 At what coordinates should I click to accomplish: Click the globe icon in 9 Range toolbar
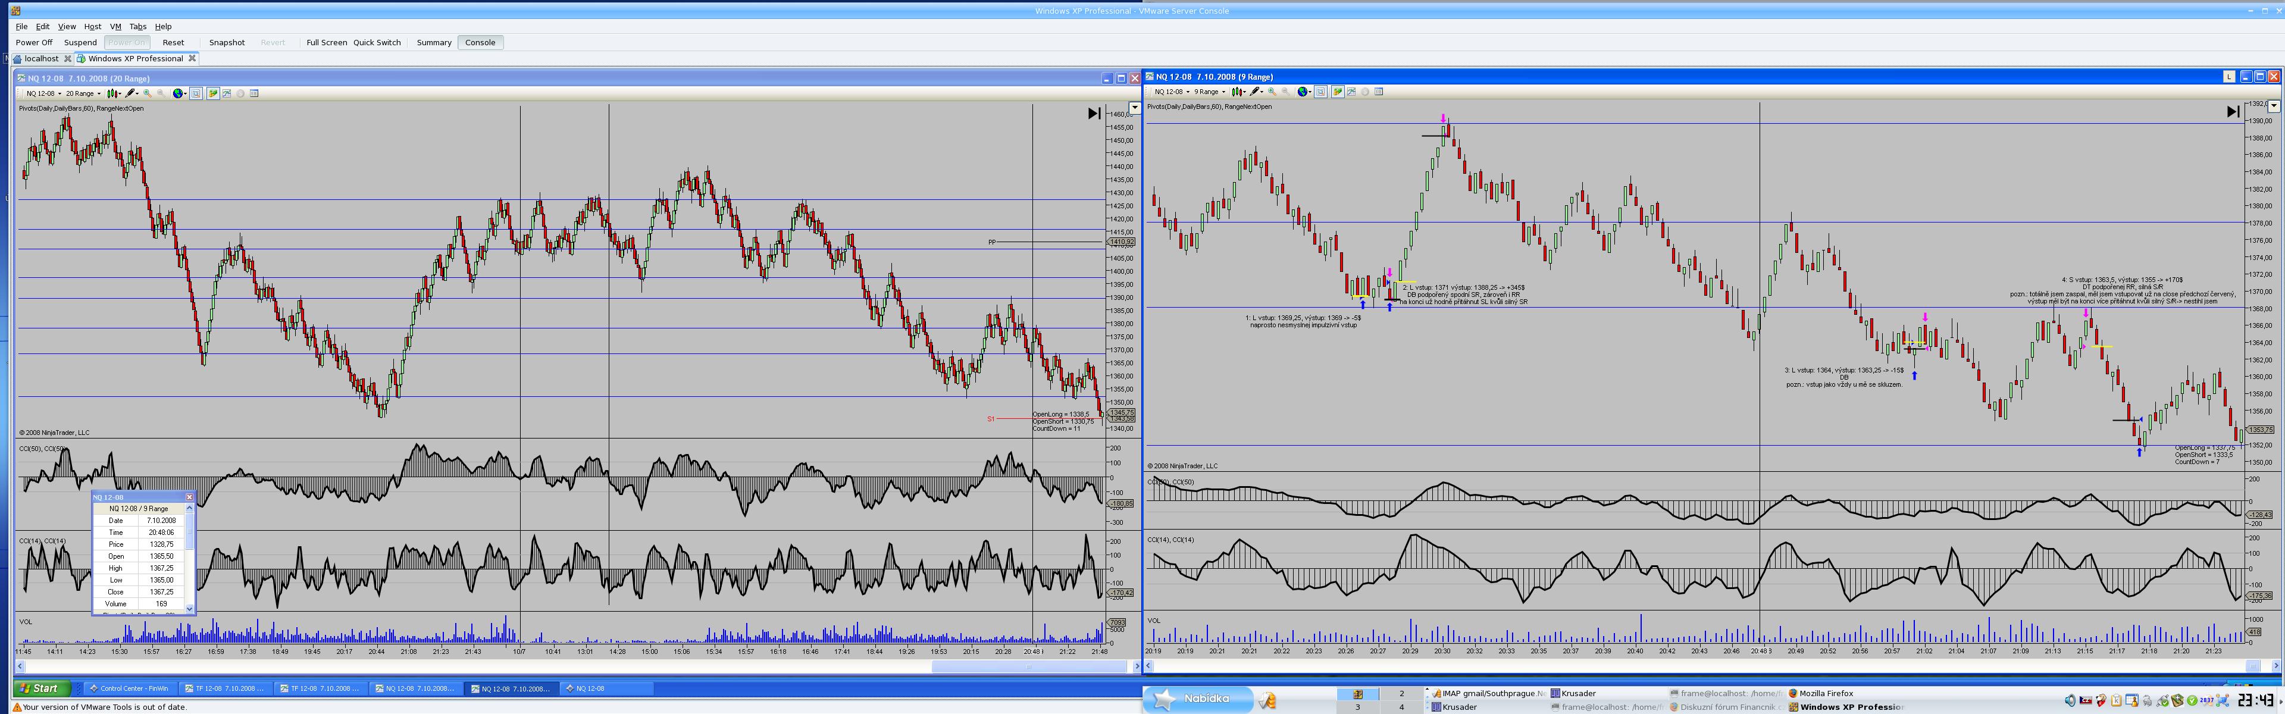pyautogui.click(x=1303, y=92)
